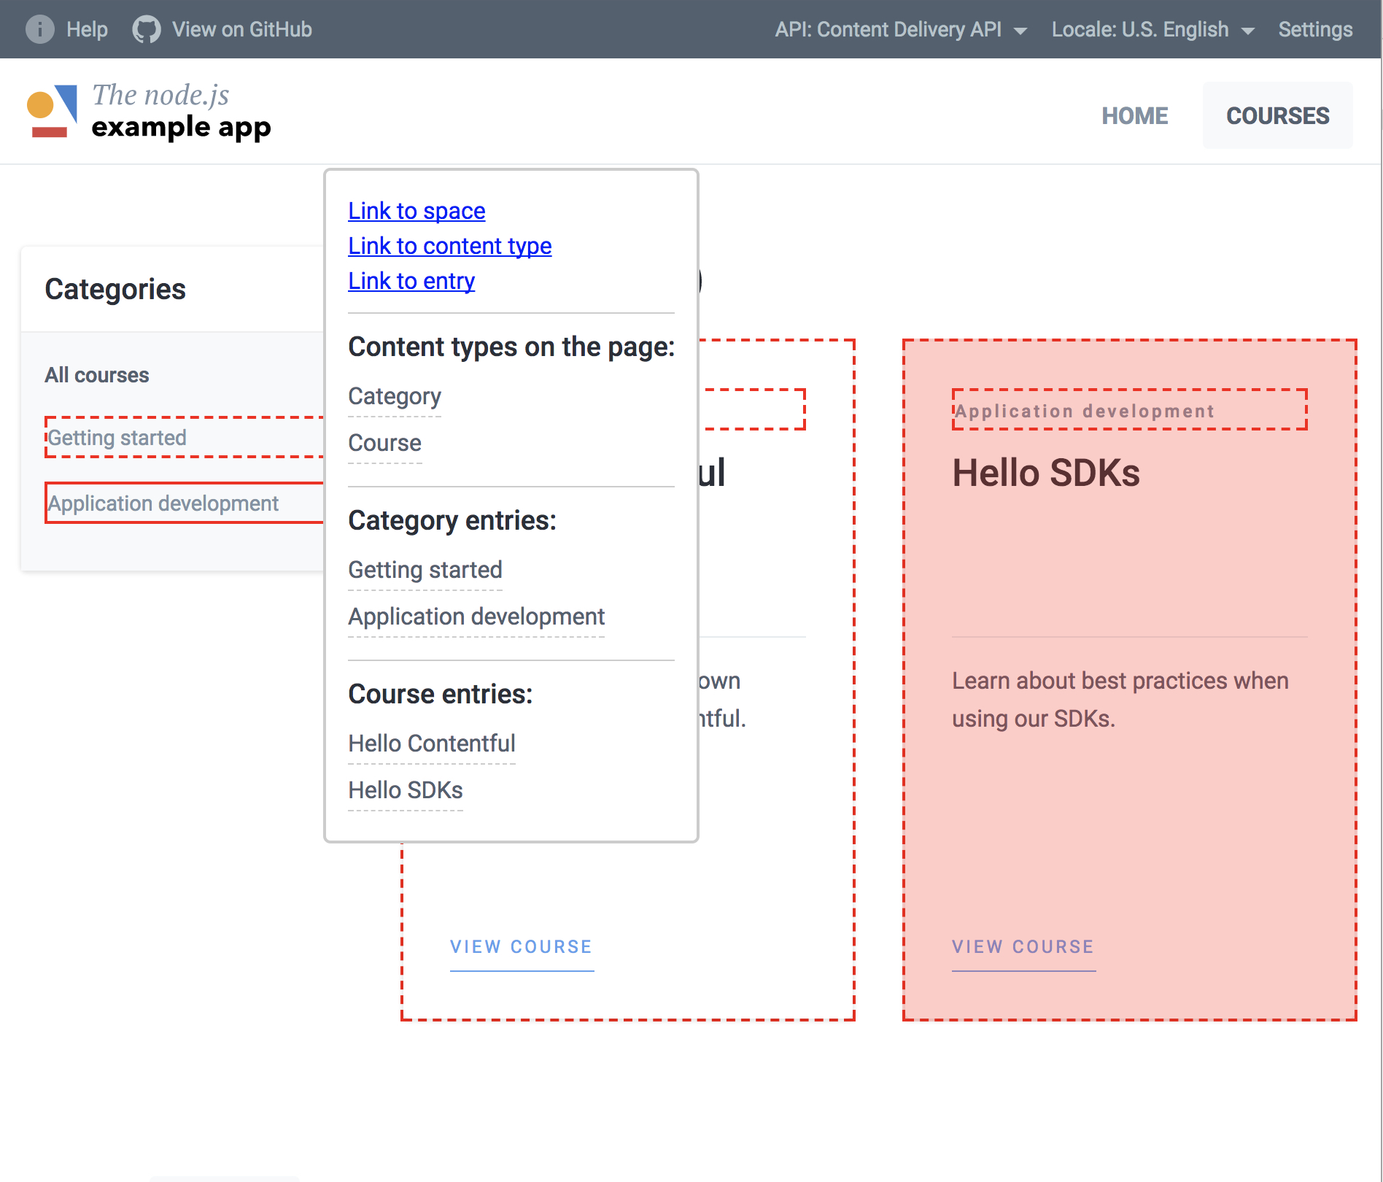Click the example app logo icon
Screen dimensions: 1383x1182
click(52, 111)
